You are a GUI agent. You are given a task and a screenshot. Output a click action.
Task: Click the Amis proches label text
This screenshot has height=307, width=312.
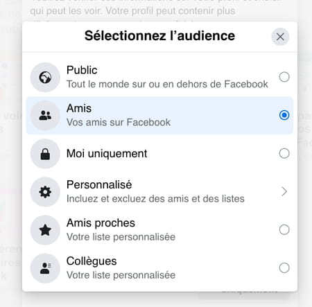tap(101, 223)
